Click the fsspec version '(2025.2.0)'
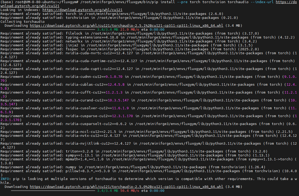 tap(249, 49)
